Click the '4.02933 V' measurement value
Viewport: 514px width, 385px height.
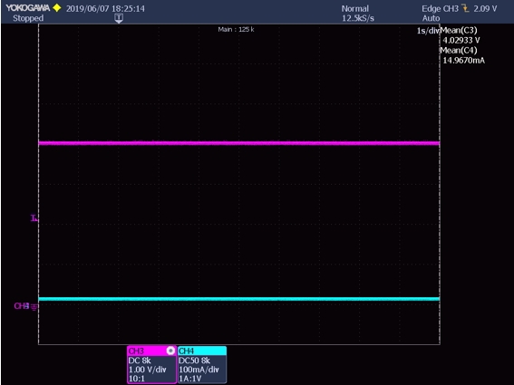pos(461,40)
